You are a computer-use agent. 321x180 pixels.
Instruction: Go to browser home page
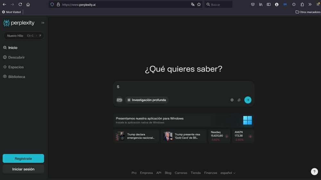point(28,4)
